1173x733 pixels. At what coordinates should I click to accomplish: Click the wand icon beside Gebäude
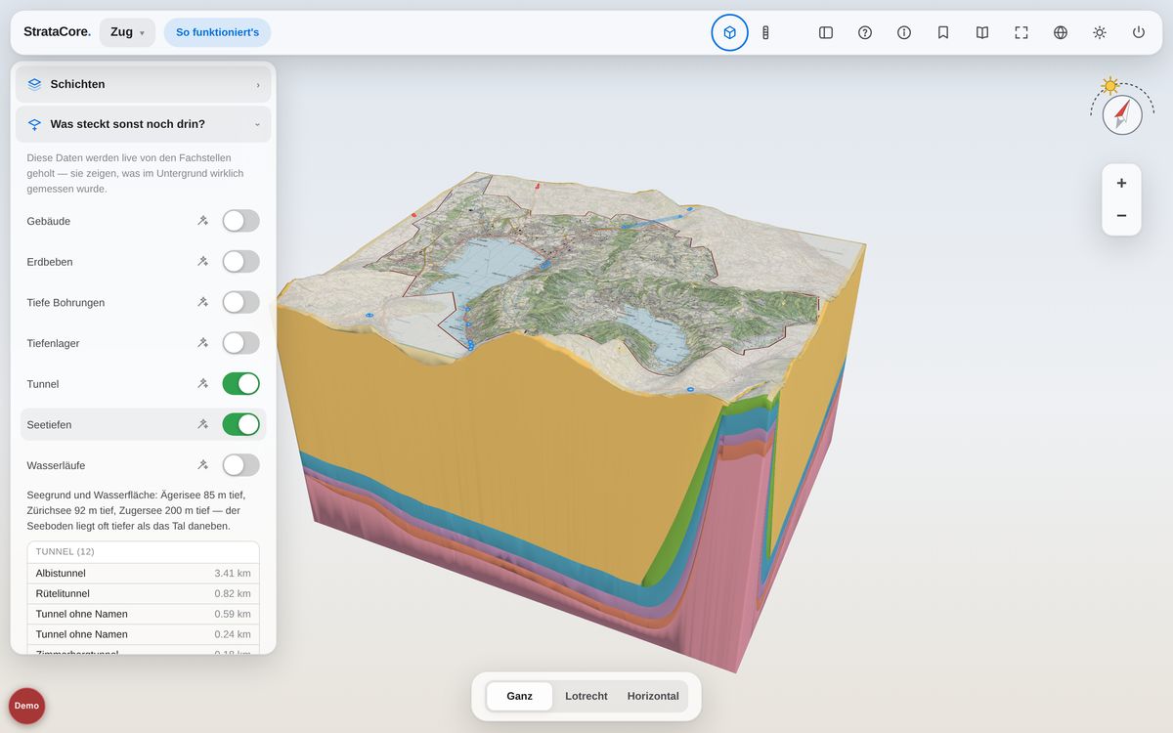pos(202,221)
